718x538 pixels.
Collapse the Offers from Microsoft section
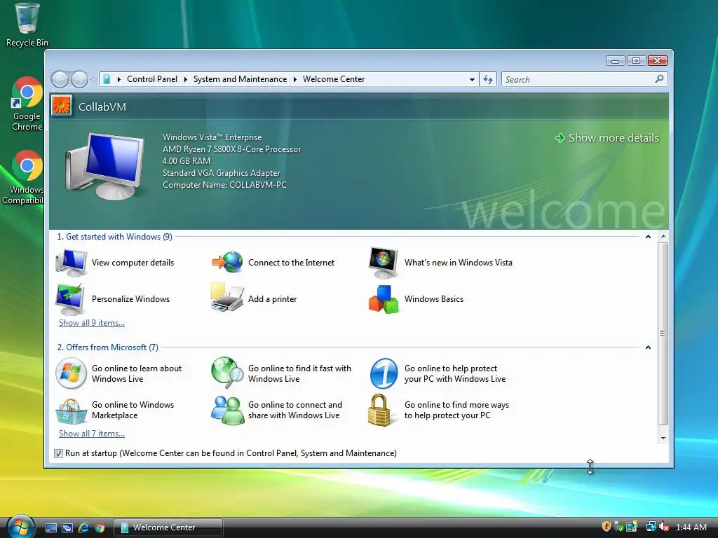click(x=648, y=347)
